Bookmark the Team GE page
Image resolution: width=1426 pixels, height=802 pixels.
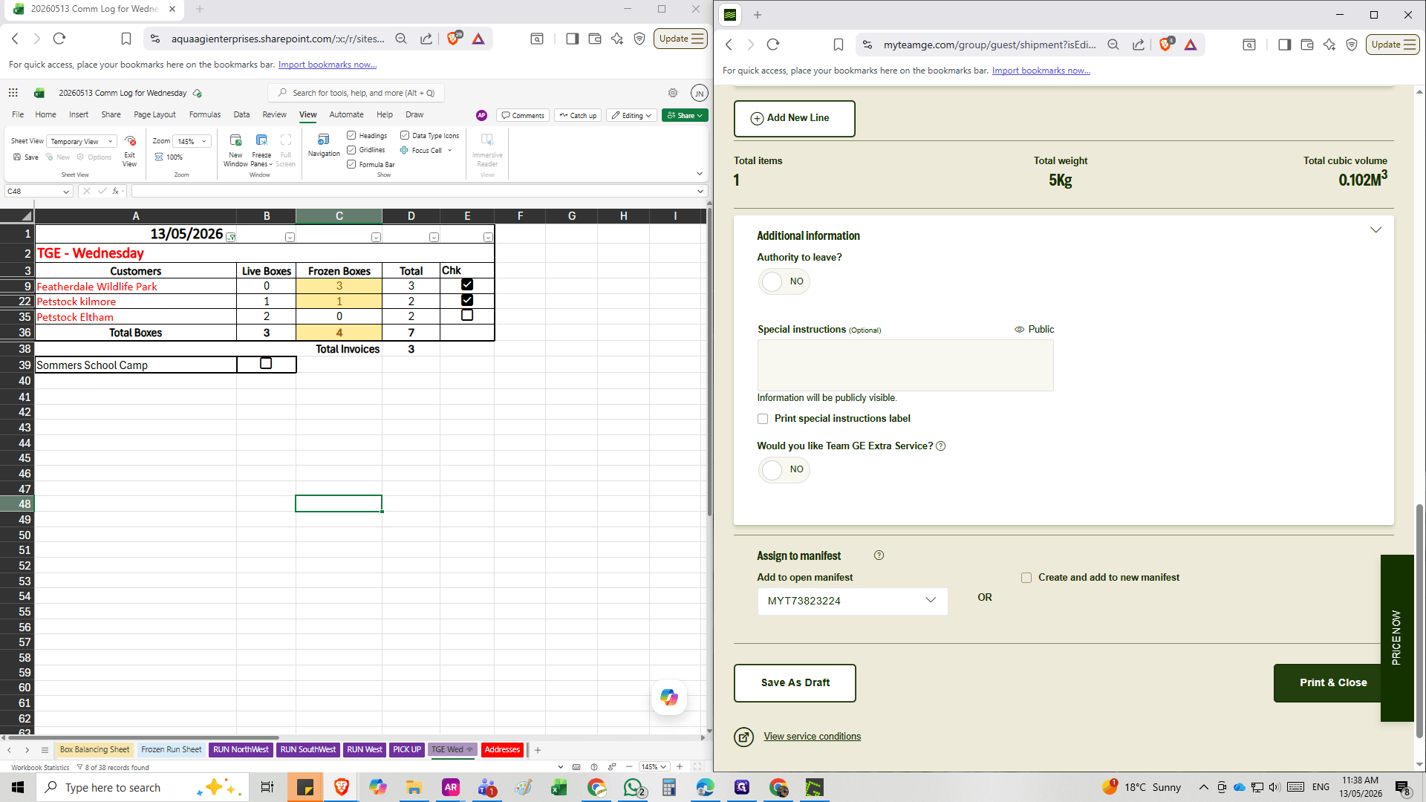click(839, 45)
